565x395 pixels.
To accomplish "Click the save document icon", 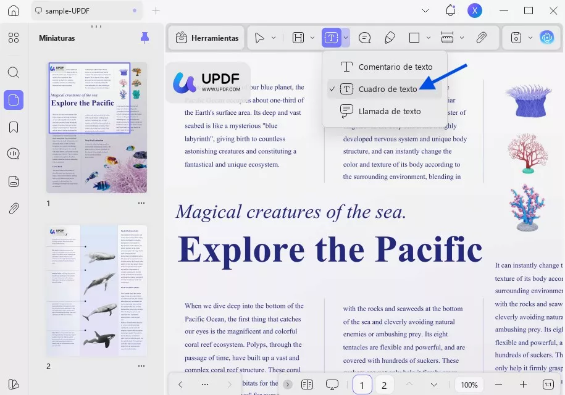I will [516, 38].
